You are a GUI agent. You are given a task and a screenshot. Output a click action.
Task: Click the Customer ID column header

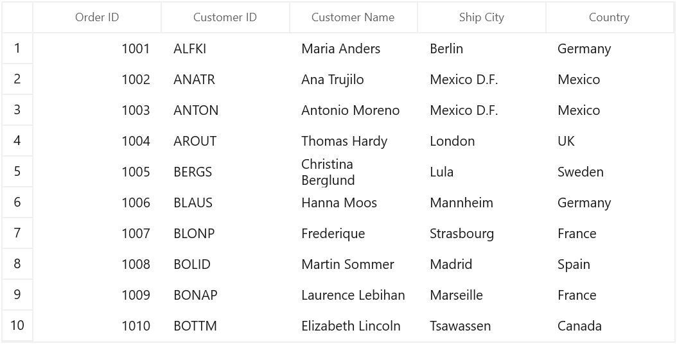(225, 17)
